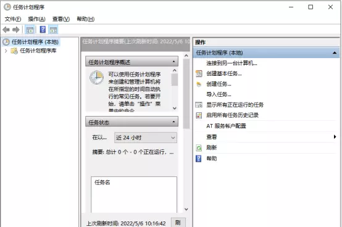Viewport: 342px width, 227px height.
Task: Click the 查看 action entry
Action: tap(212, 137)
